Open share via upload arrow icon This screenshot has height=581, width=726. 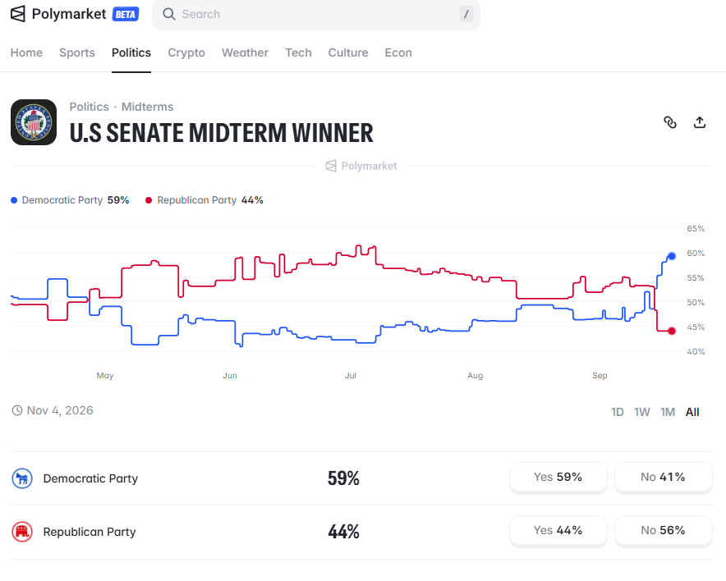coord(700,122)
